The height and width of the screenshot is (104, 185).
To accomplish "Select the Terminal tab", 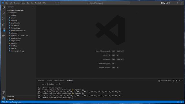I will pos(70,81).
